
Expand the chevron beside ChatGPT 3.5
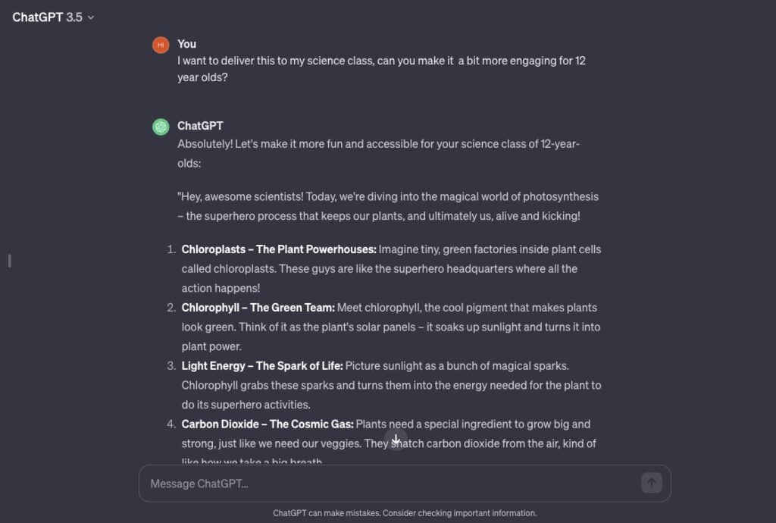coord(90,17)
